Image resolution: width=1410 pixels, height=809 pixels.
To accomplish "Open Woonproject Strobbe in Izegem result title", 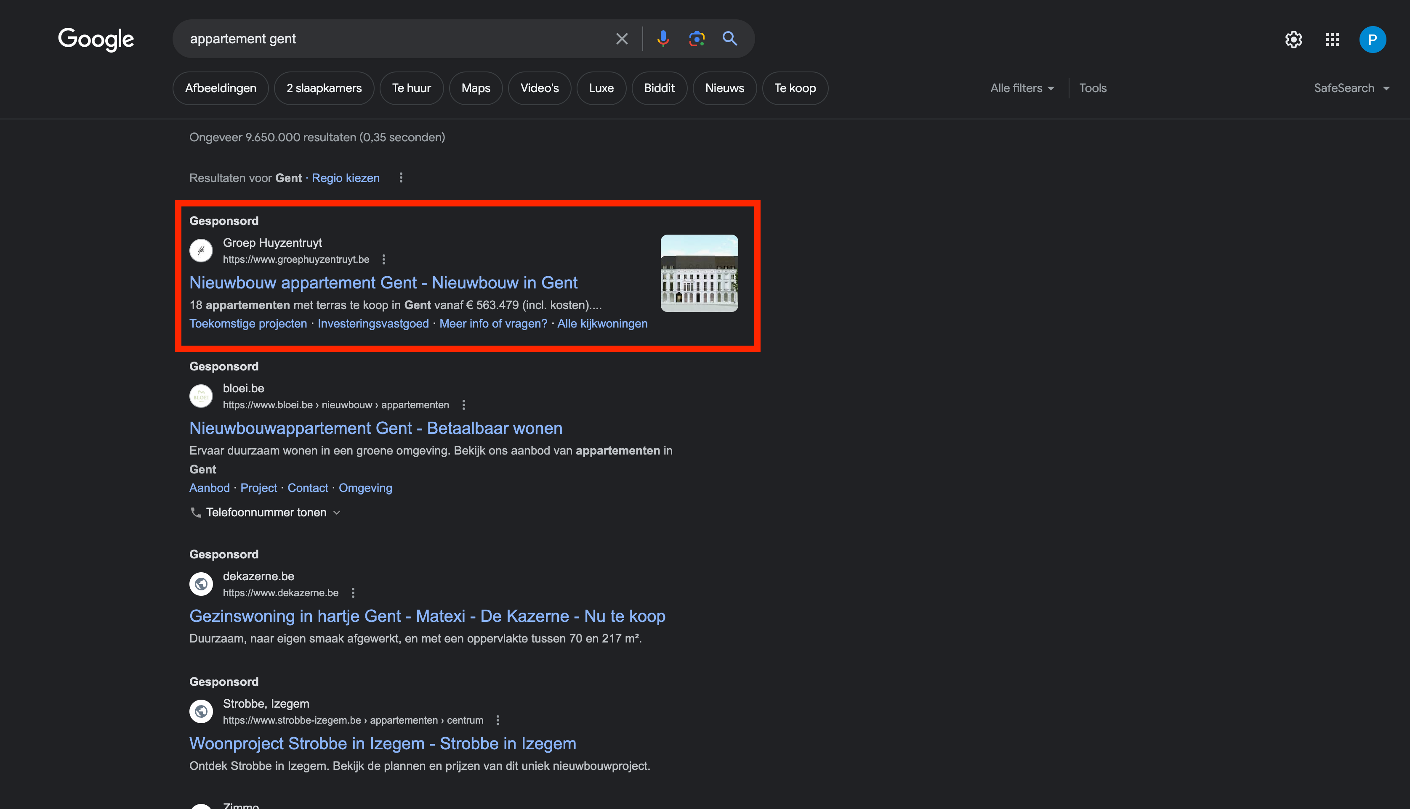I will (x=383, y=743).
